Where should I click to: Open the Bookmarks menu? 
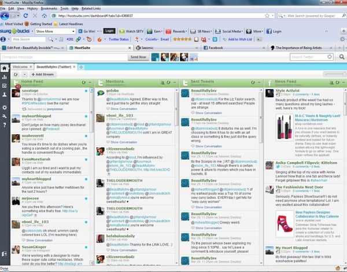point(49,9)
